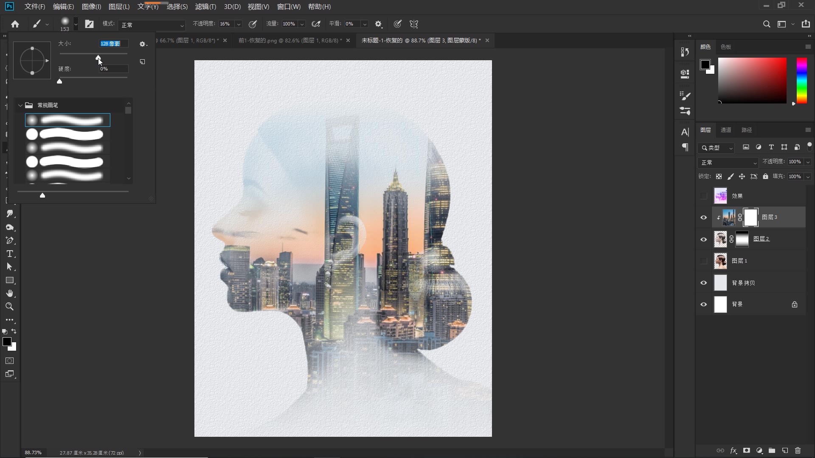Hide the 背景拷贝 layer
The image size is (815, 458).
point(703,282)
